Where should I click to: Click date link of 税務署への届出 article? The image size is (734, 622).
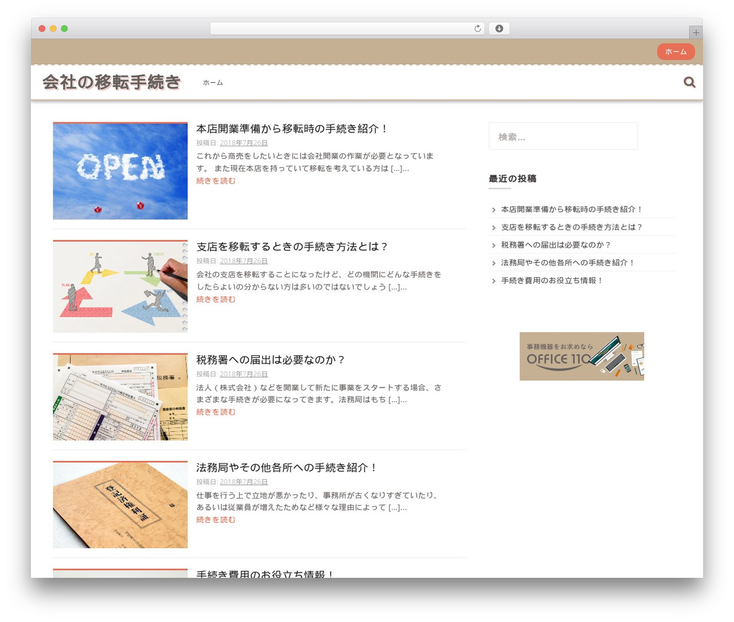pyautogui.click(x=244, y=374)
